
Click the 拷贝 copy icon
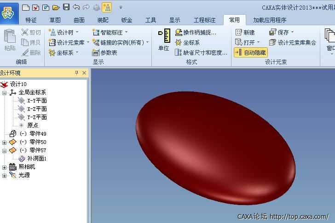point(25,42)
